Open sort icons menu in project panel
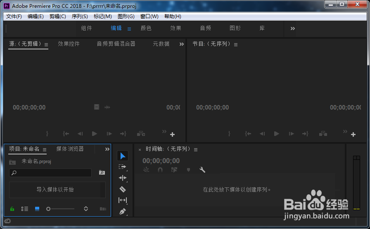 86,209
